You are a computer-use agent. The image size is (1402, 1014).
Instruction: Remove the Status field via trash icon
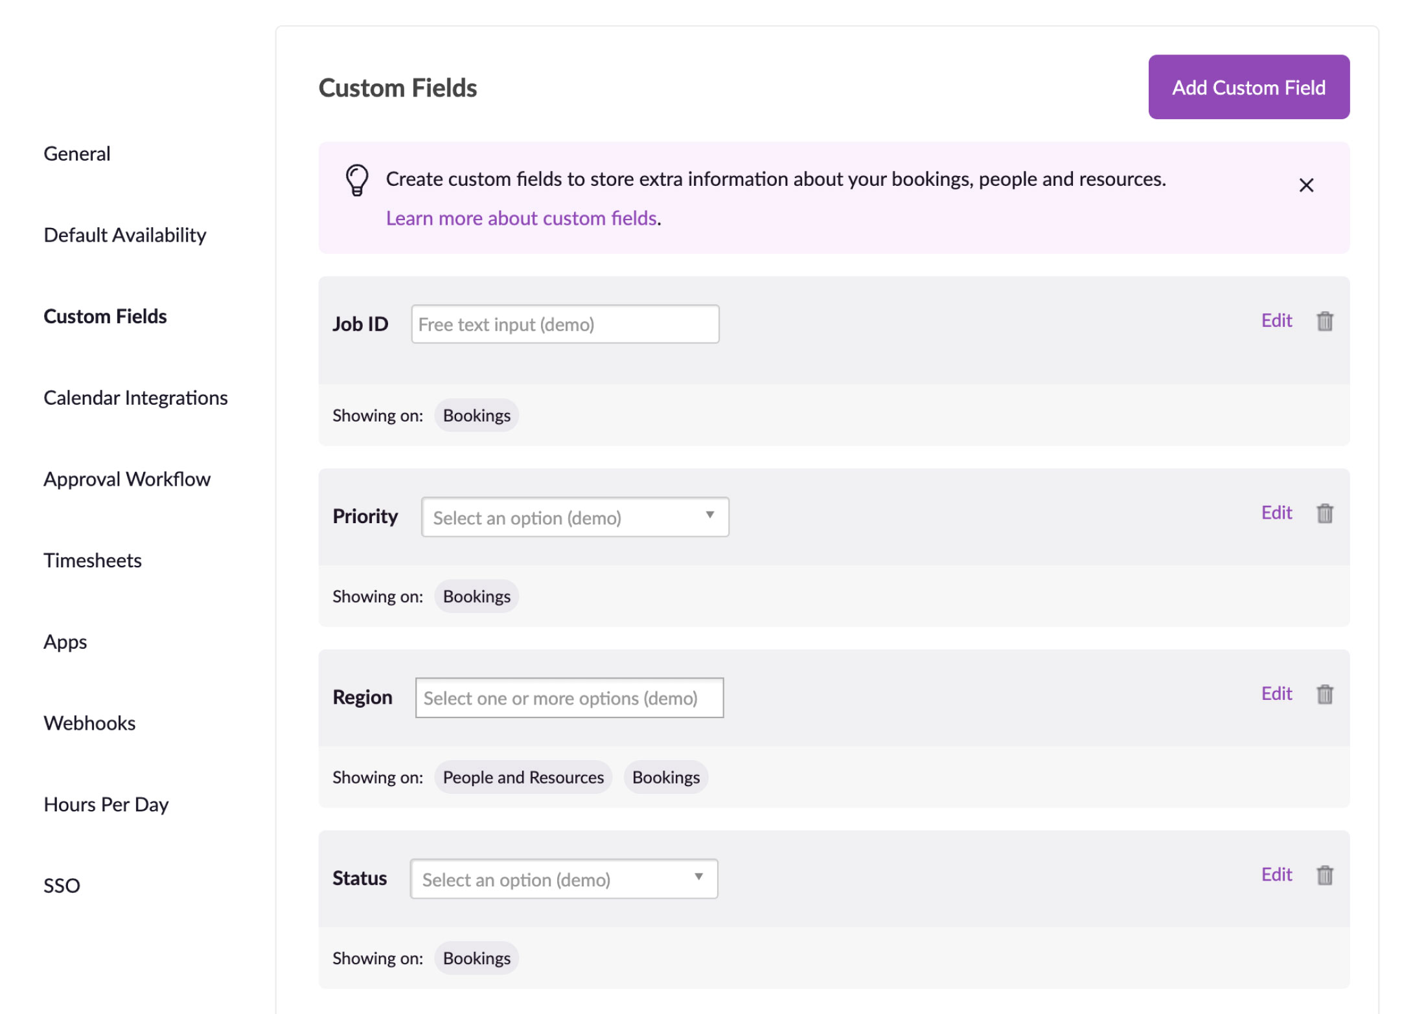[1325, 875]
